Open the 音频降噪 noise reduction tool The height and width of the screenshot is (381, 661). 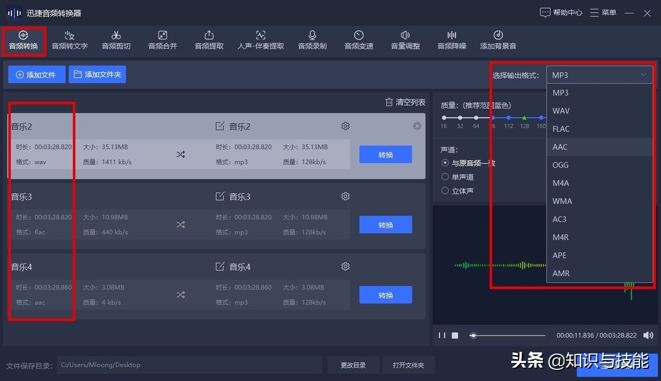point(452,40)
